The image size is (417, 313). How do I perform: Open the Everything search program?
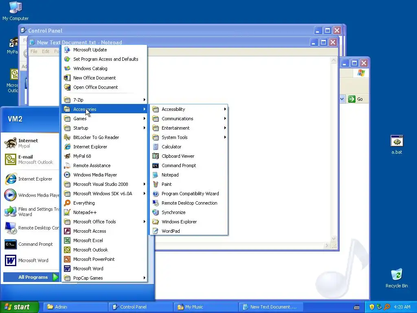point(104,203)
